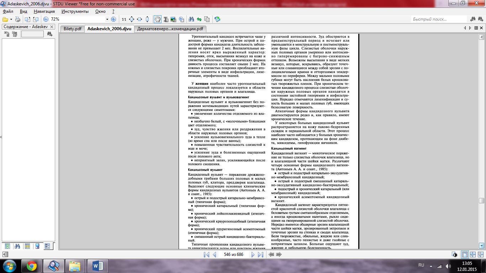Screen dimensions: 486x273
Task: Click the green sync arrows icon
Action: [x=199, y=19]
